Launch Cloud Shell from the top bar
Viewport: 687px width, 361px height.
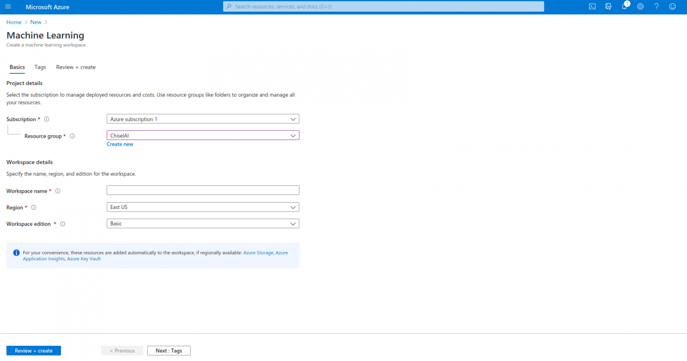pos(592,7)
